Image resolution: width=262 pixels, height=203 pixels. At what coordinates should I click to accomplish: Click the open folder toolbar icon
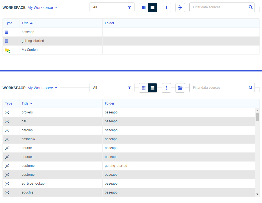(x=180, y=88)
